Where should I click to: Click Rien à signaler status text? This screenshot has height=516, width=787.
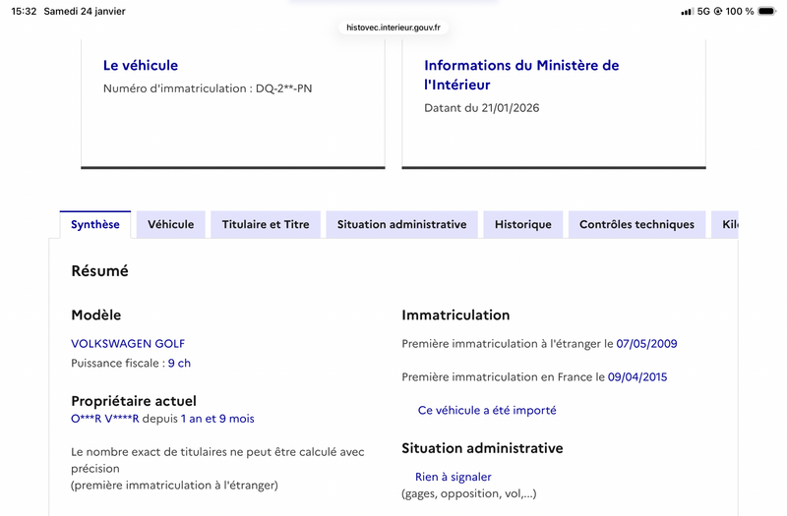click(454, 477)
